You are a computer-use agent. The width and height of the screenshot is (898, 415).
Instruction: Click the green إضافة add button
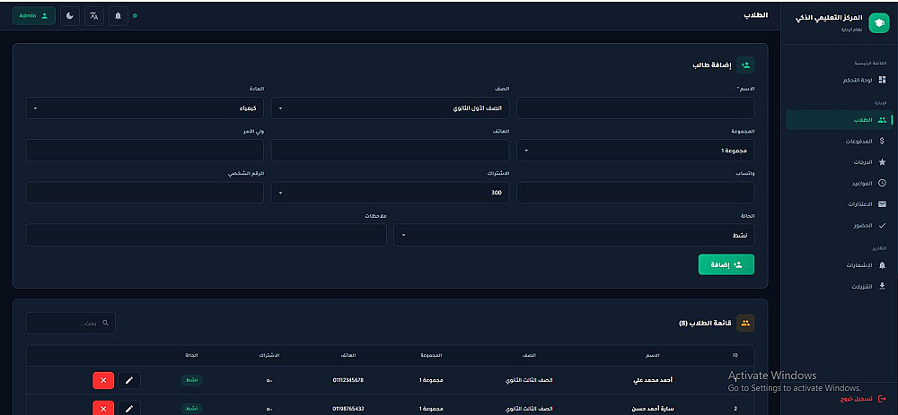pyautogui.click(x=726, y=264)
